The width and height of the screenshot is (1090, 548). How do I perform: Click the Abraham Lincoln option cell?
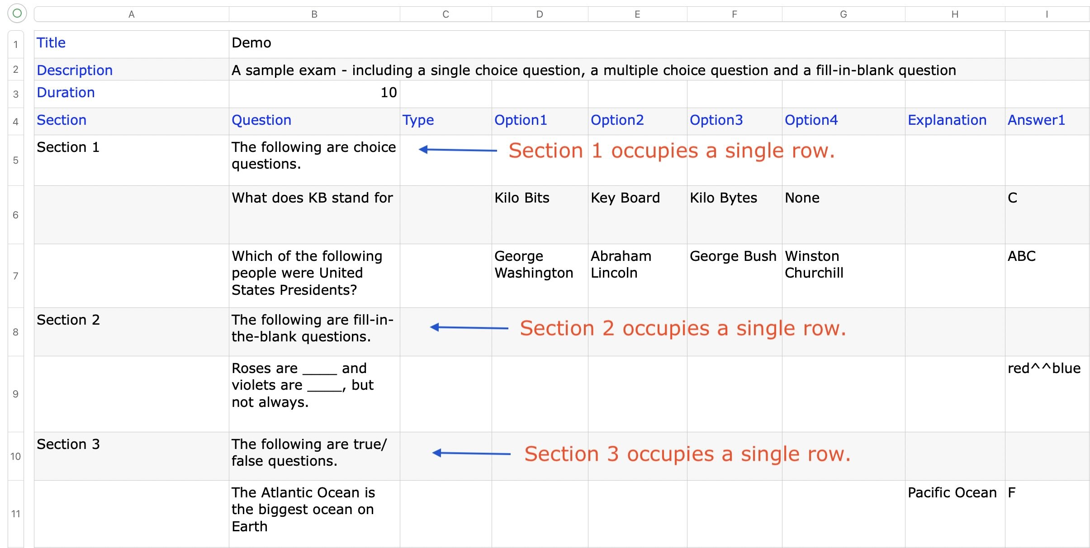[637, 275]
